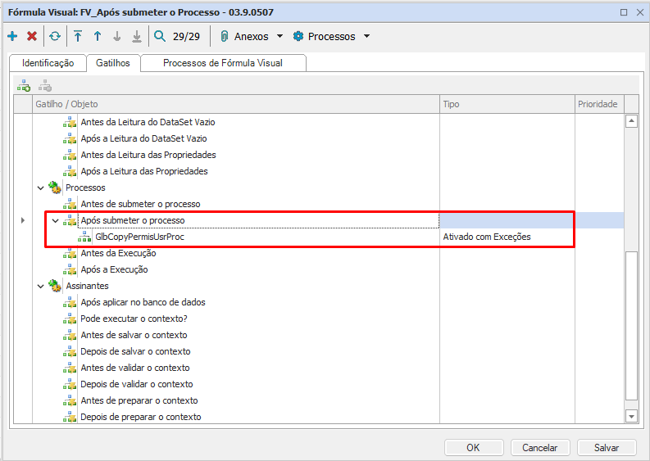
Task: Click the Ativado com Exceções cell
Action: pyautogui.click(x=487, y=237)
